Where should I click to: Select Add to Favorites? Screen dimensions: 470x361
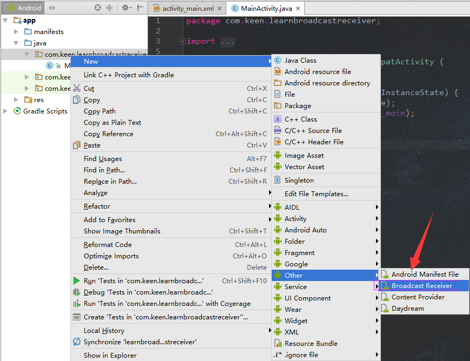(x=171, y=220)
